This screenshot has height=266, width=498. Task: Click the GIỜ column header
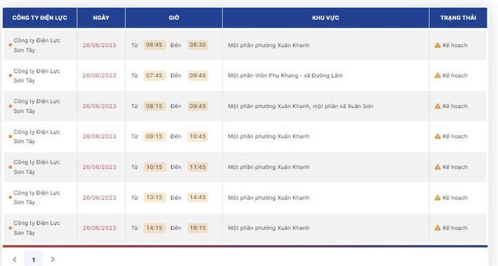174,18
